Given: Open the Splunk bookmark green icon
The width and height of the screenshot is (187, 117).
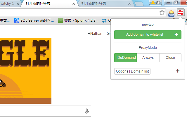Looking at the screenshot, I should (x=60, y=20).
